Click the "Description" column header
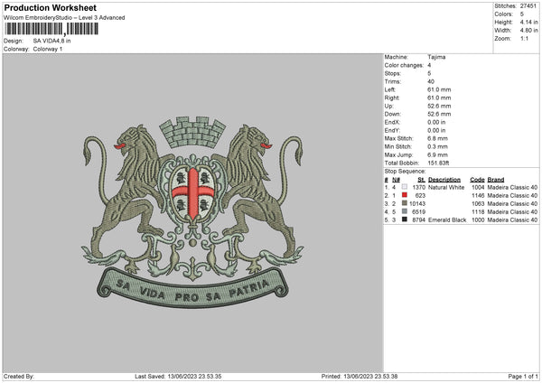The width and height of the screenshot is (542, 383). click(x=444, y=180)
